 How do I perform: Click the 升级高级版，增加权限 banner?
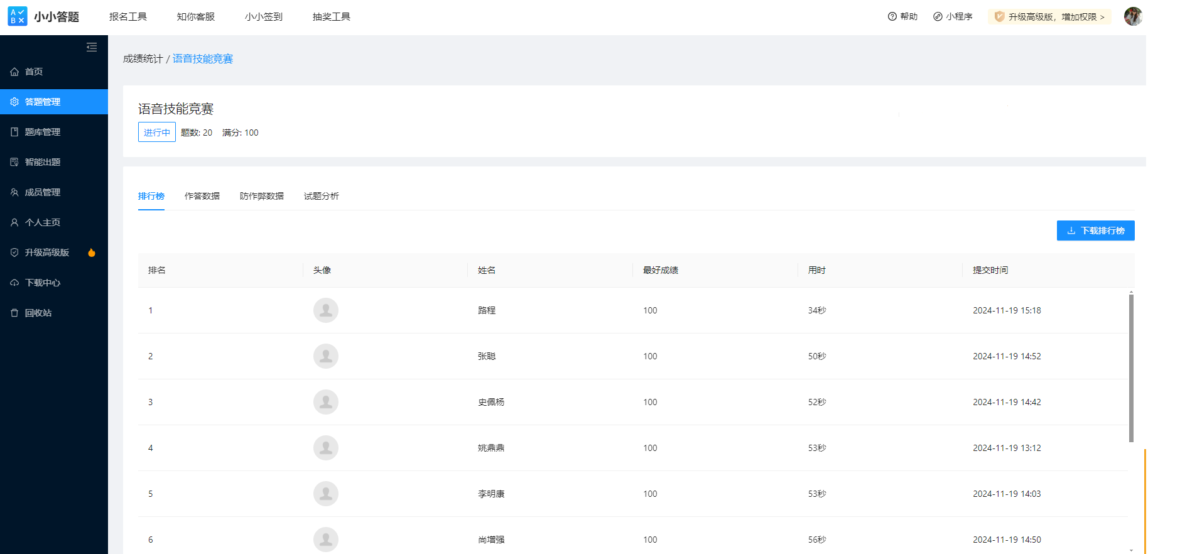(x=1049, y=17)
